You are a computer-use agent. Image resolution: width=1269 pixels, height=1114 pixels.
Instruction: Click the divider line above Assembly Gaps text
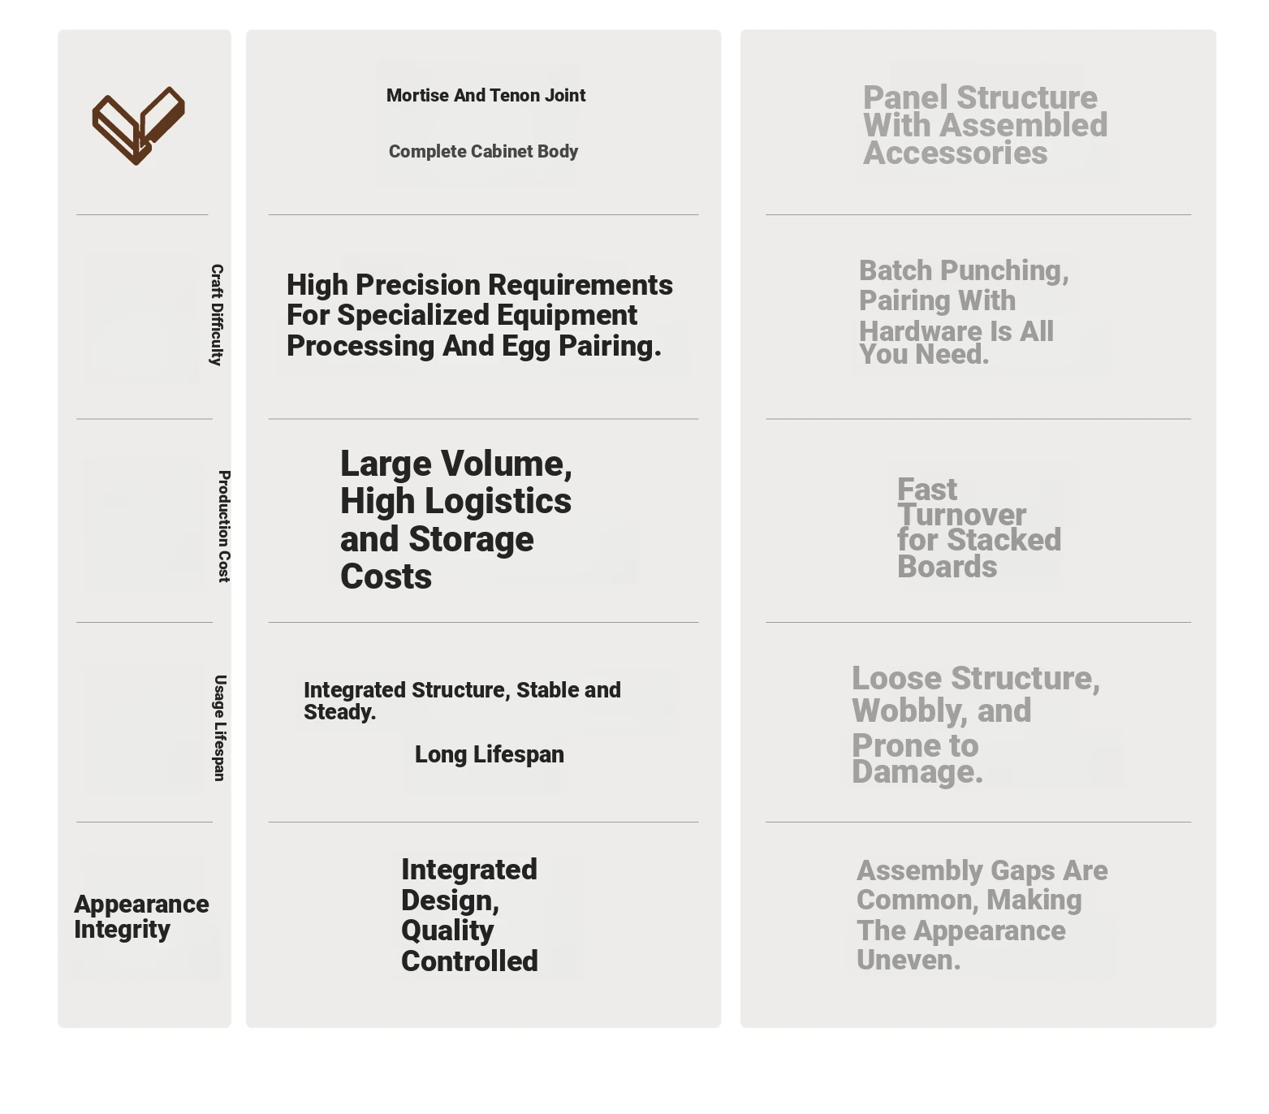[978, 823]
